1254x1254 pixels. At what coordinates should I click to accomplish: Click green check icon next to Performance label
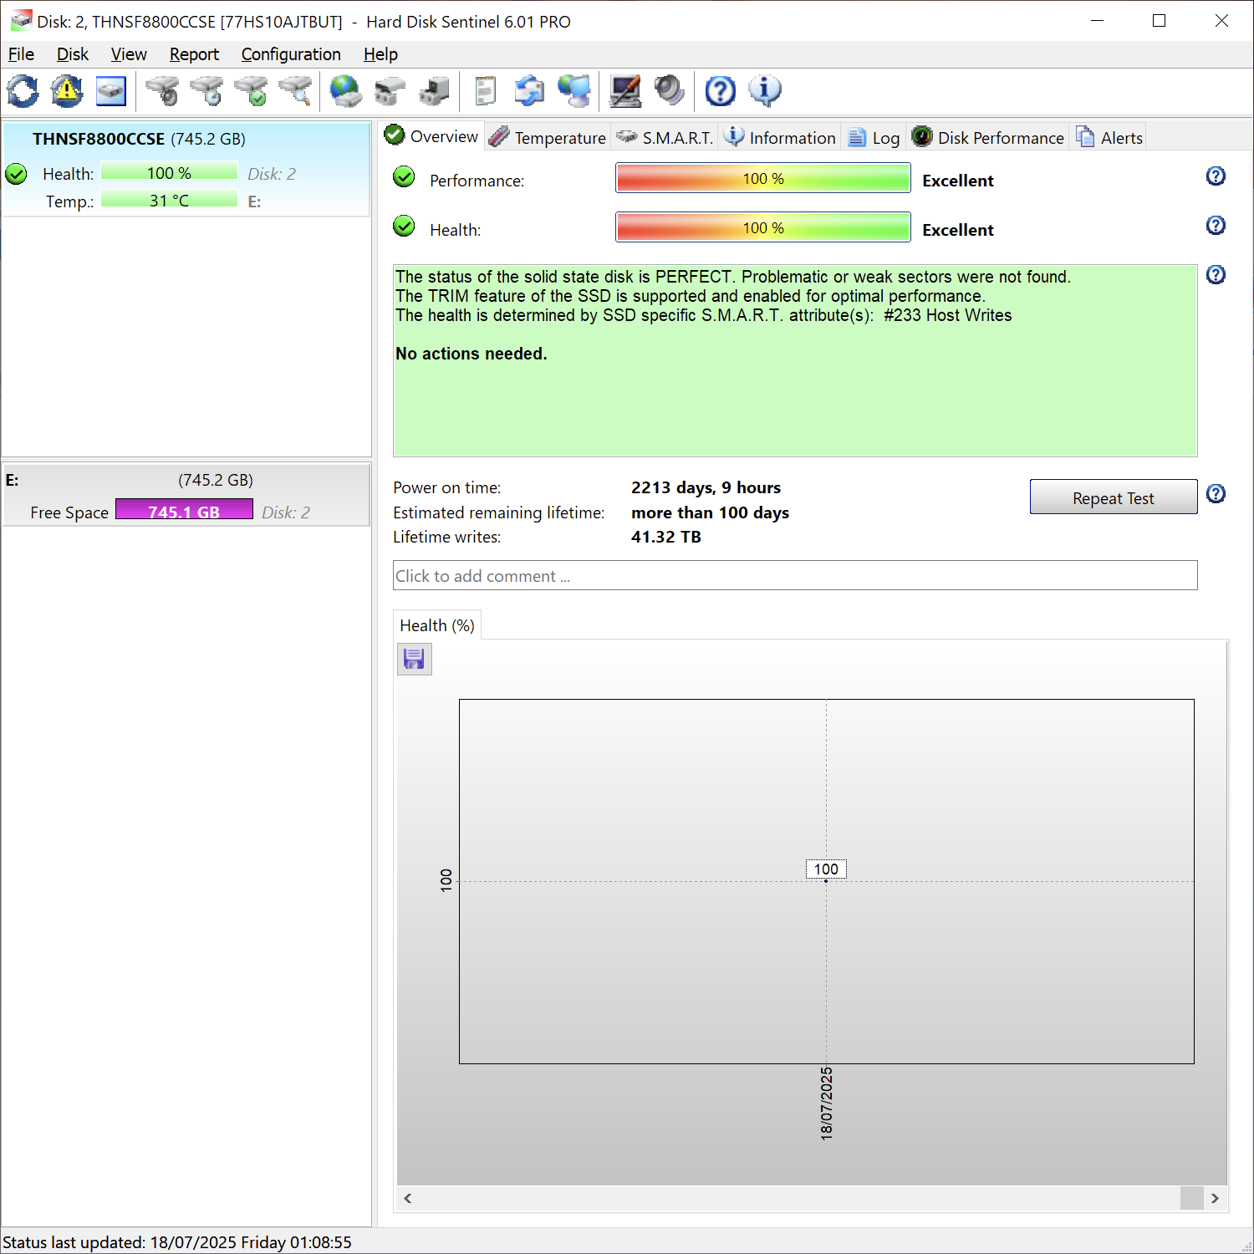click(404, 177)
